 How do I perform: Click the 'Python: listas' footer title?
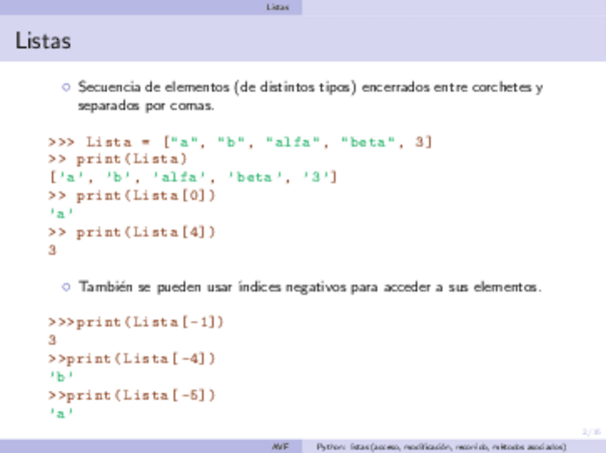click(442, 447)
